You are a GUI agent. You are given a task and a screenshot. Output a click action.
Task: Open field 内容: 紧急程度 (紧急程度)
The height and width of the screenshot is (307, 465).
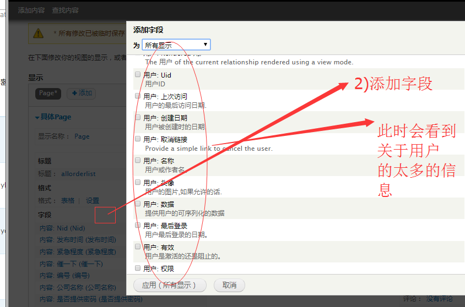pos(78,252)
